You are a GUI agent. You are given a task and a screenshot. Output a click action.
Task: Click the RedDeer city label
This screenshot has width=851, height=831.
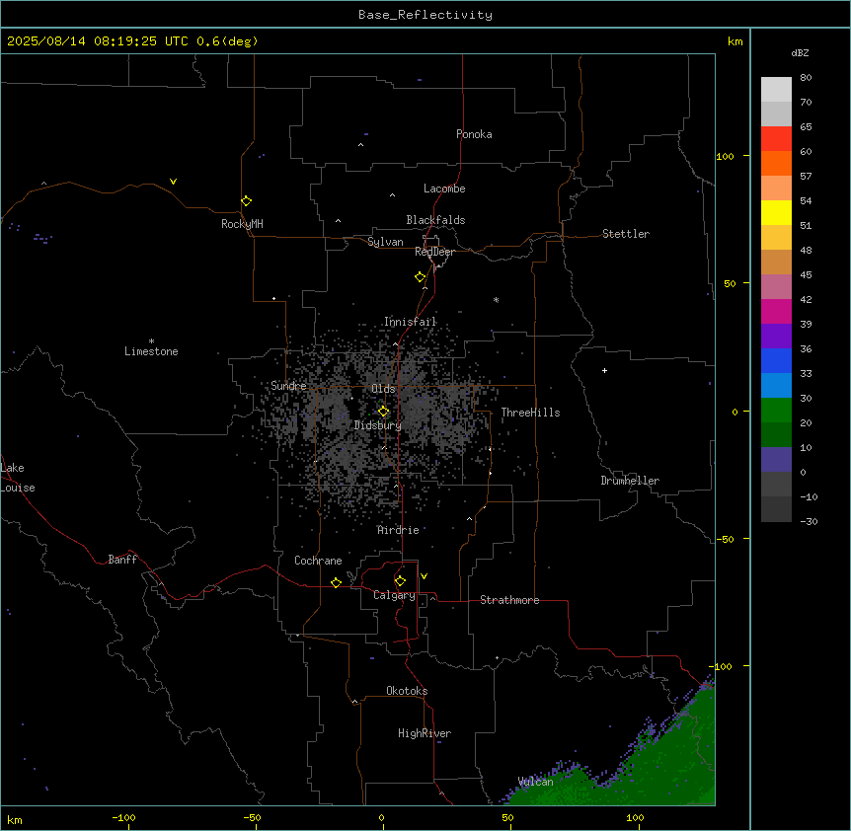click(434, 252)
